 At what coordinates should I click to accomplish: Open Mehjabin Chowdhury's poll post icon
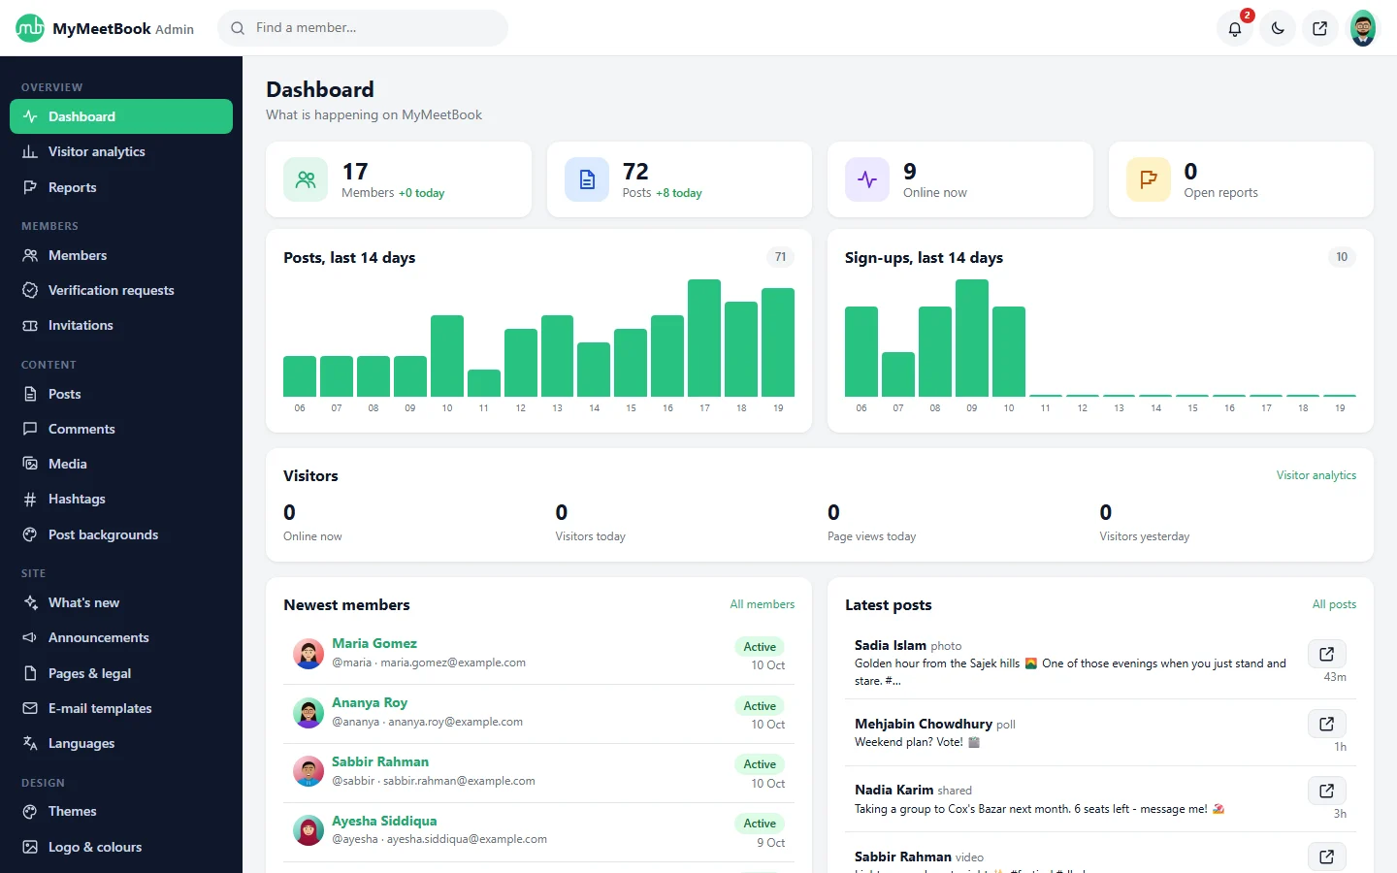click(x=1326, y=724)
